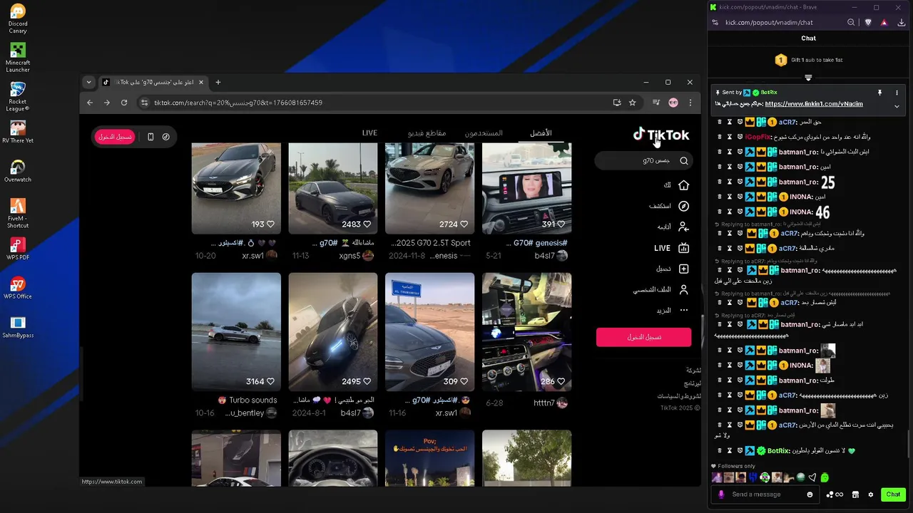
Task: Click the compass icon beside phone icon
Action: pos(165,137)
